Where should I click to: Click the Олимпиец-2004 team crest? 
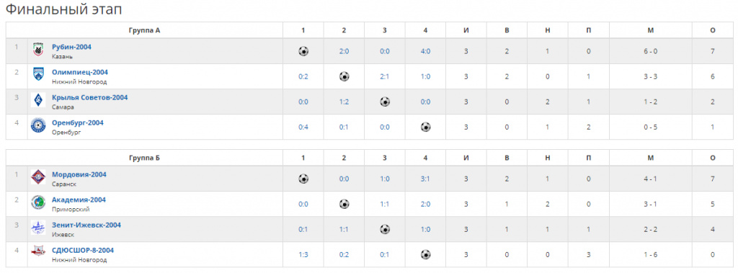38,76
